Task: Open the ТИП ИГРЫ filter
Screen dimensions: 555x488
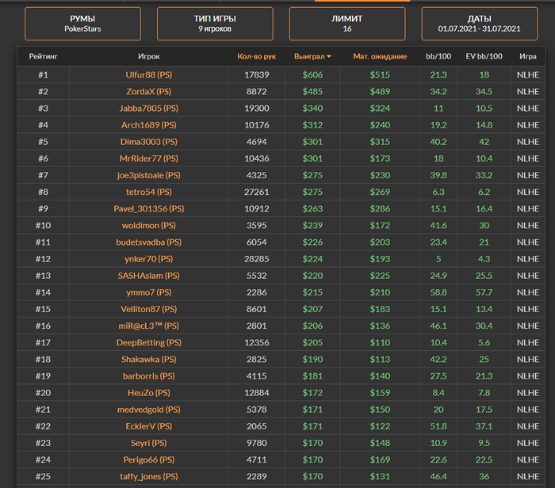Action: pyautogui.click(x=215, y=24)
